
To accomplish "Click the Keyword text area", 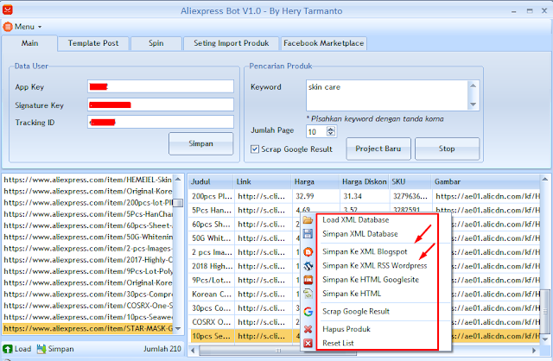I will click(x=387, y=95).
